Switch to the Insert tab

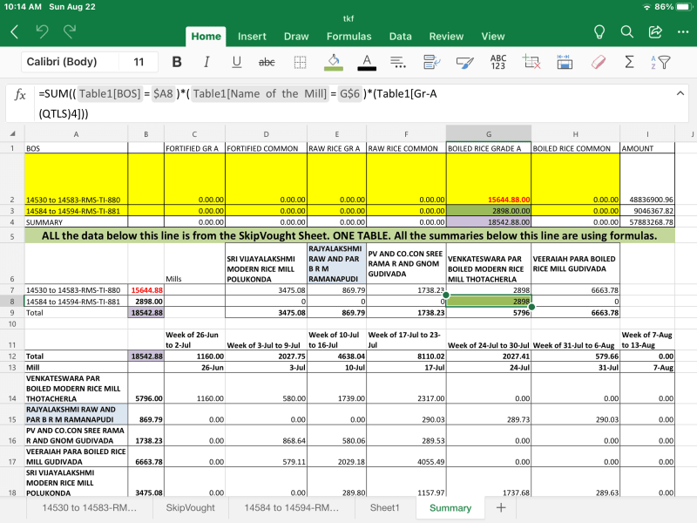[x=252, y=37]
